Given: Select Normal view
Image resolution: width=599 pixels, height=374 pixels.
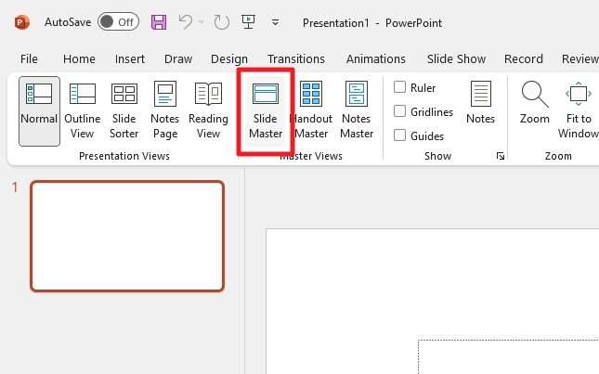Looking at the screenshot, I should click(x=39, y=110).
